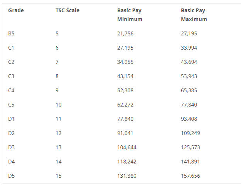The height and width of the screenshot is (185, 243).
Task: Click the Basic Pay Maximum header
Action: 194,15
